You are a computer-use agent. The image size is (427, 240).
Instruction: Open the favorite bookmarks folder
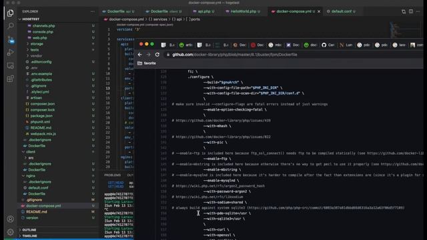coord(147,63)
